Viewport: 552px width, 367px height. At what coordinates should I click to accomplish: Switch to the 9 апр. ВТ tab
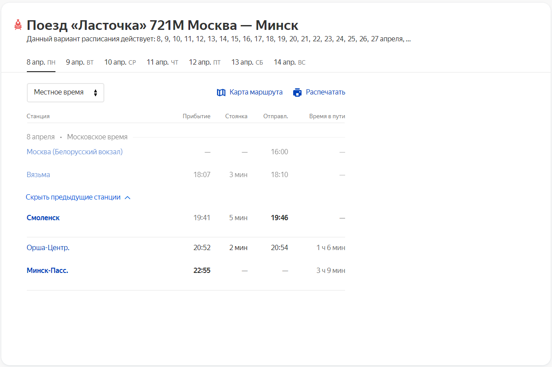(80, 62)
